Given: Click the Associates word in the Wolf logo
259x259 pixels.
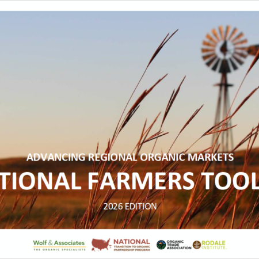Looking at the screenshot, I should pyautogui.click(x=69, y=243).
